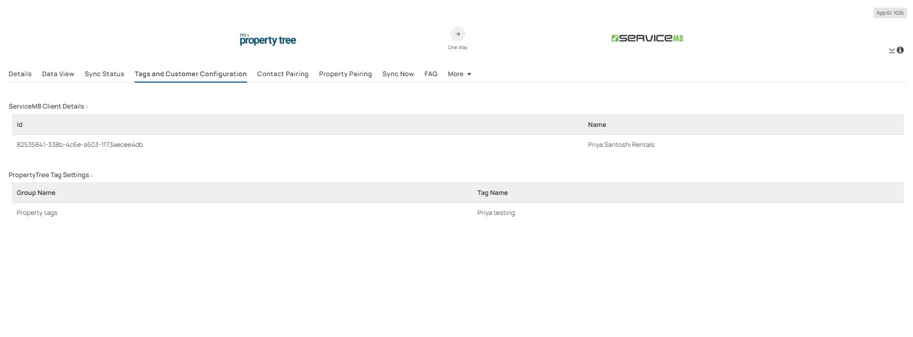The width and height of the screenshot is (913, 337).
Task: Click the One Way arrow icon
Action: pos(457,34)
